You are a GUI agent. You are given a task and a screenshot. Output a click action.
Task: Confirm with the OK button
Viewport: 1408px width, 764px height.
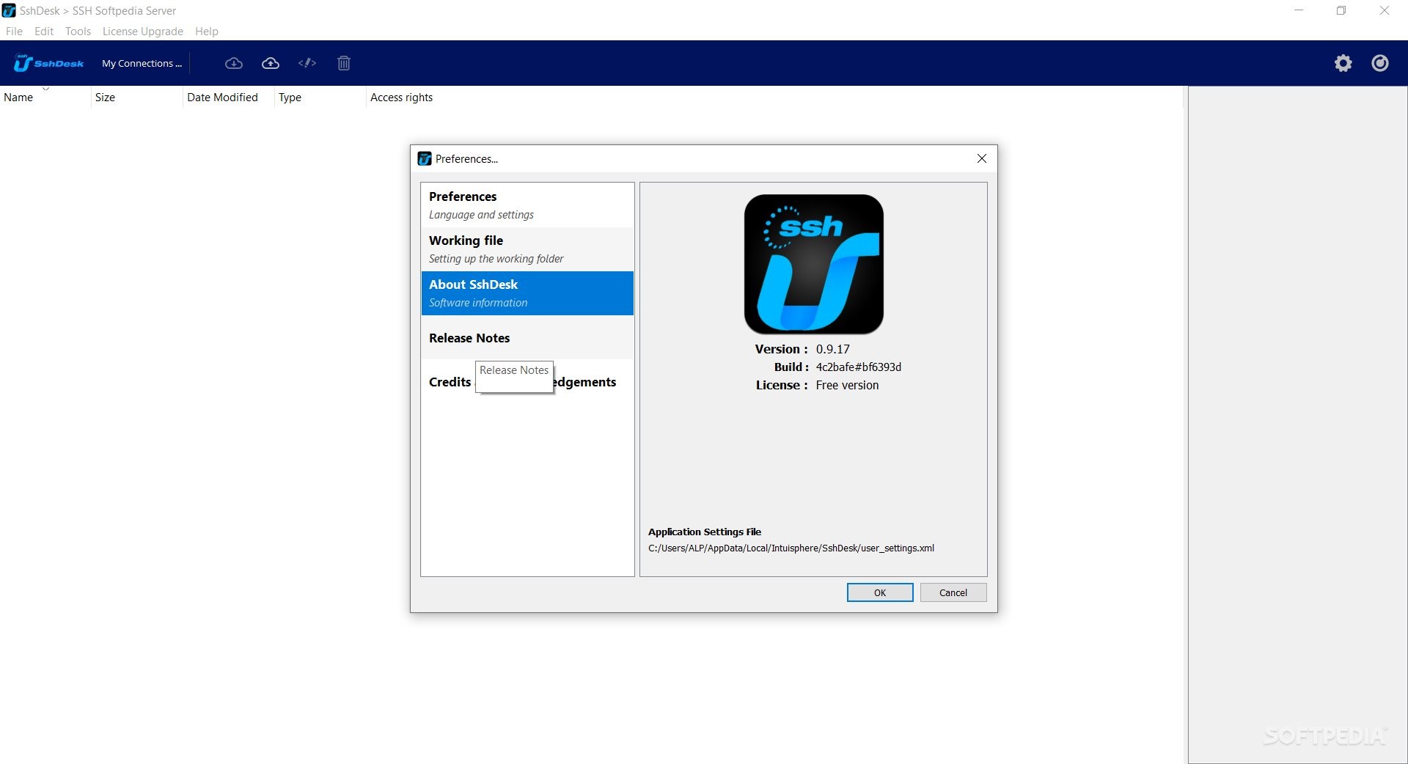point(880,592)
